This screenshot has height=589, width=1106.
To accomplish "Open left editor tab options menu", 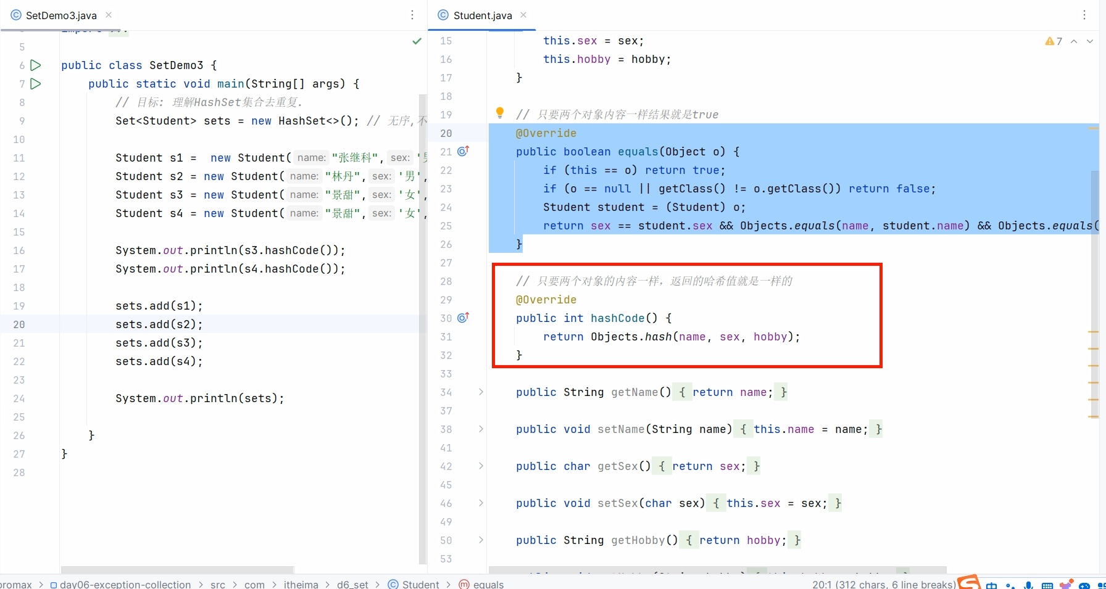I will click(x=412, y=15).
